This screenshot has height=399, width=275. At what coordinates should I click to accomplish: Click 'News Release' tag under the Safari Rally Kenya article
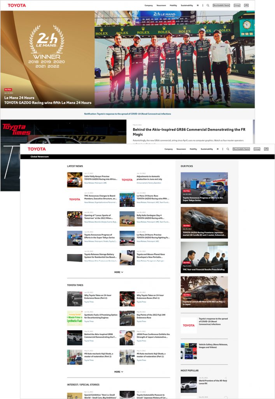tap(89, 183)
